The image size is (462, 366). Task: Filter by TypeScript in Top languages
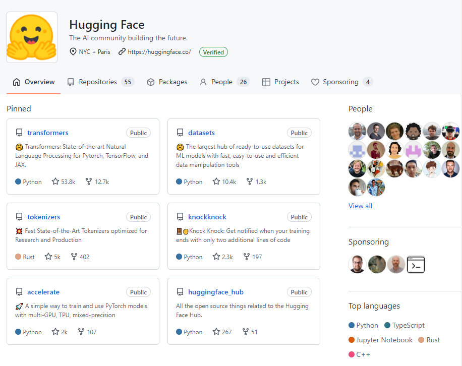pyautogui.click(x=405, y=325)
